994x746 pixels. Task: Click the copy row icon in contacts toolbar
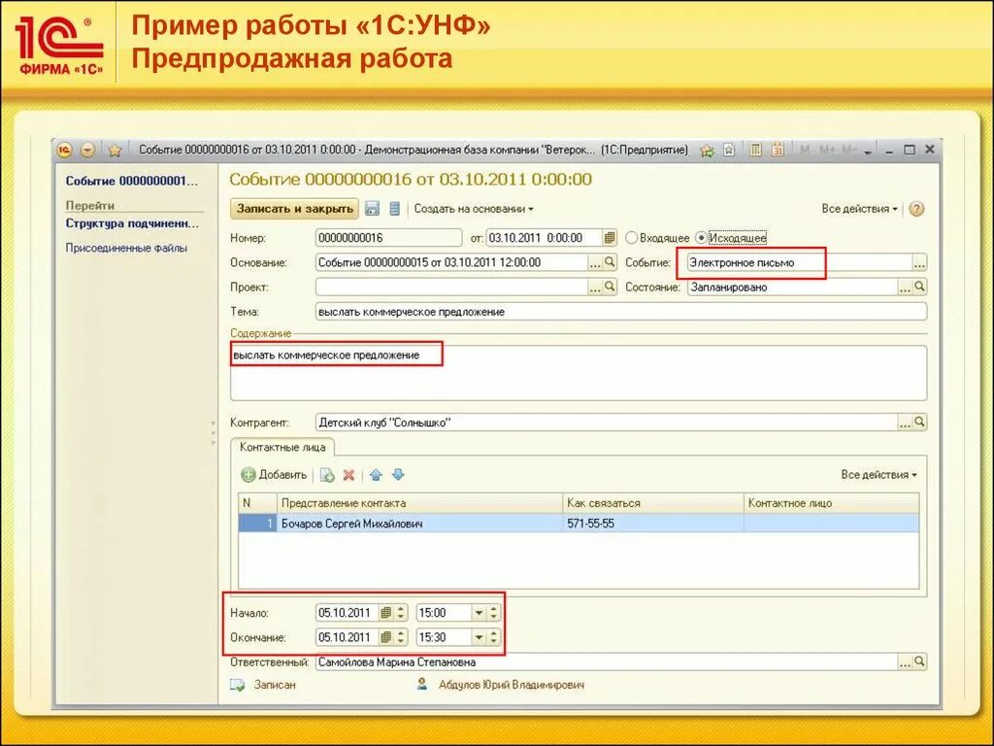tap(327, 474)
